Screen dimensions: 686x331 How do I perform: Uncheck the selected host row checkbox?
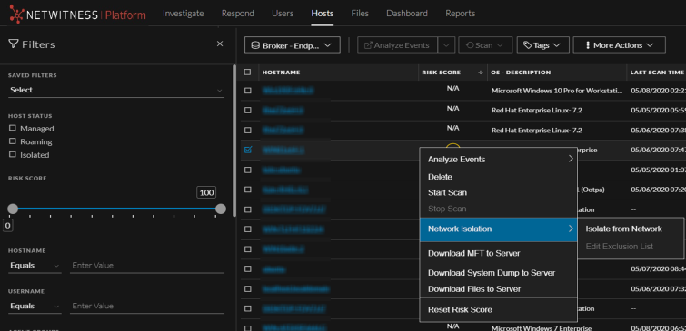[x=248, y=150]
